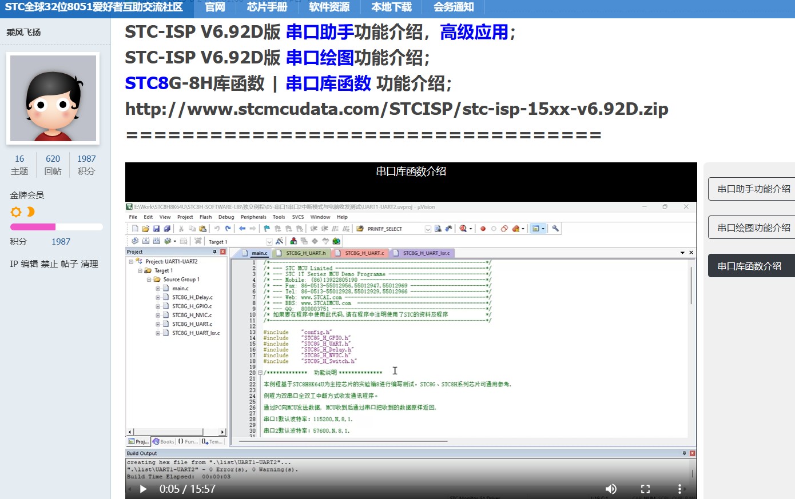Collapse the Target 1 tree node

point(140,270)
